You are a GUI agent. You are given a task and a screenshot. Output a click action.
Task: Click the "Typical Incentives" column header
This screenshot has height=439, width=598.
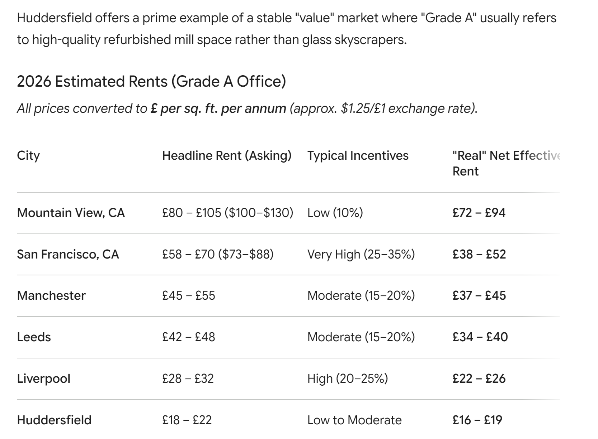[x=358, y=156]
